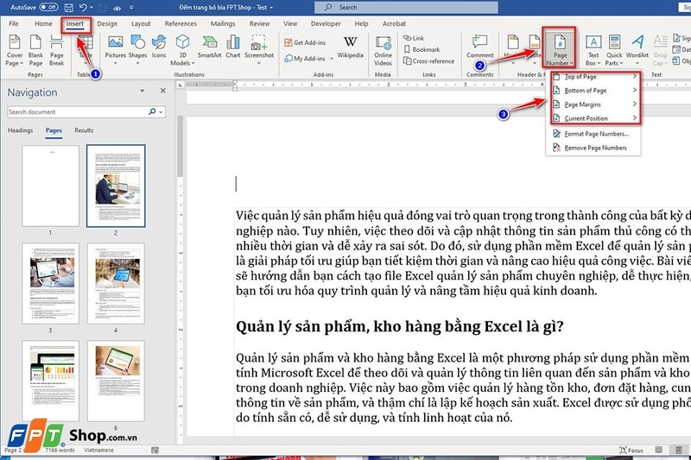
Task: Click the Focus mode button
Action: pos(631,450)
